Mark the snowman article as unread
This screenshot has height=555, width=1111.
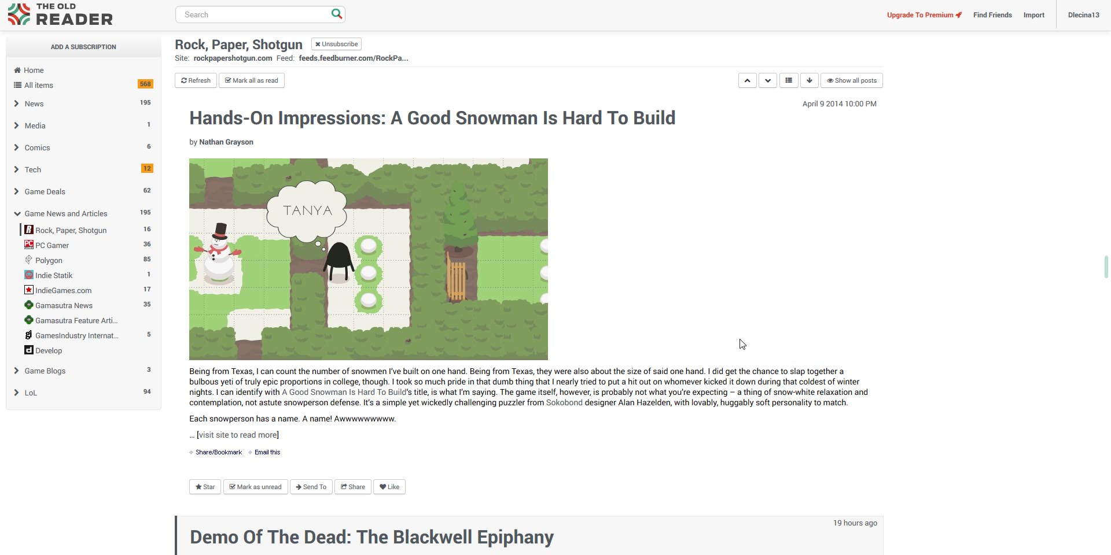pos(256,487)
